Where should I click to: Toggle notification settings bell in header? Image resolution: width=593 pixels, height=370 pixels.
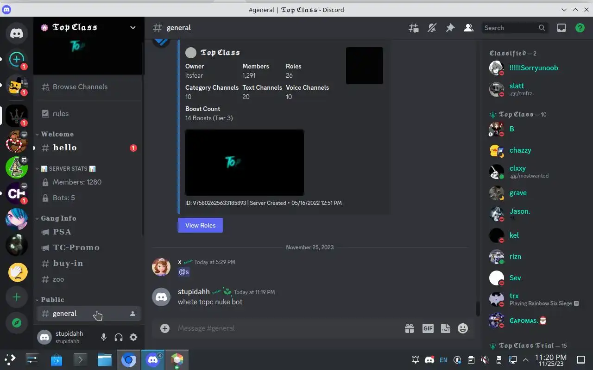point(432,28)
